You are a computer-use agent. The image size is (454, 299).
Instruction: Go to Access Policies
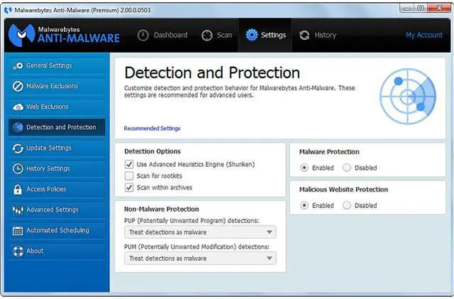(x=57, y=189)
